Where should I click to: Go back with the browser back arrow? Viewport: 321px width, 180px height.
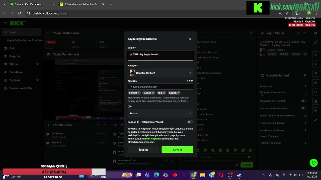pyautogui.click(x=5, y=13)
